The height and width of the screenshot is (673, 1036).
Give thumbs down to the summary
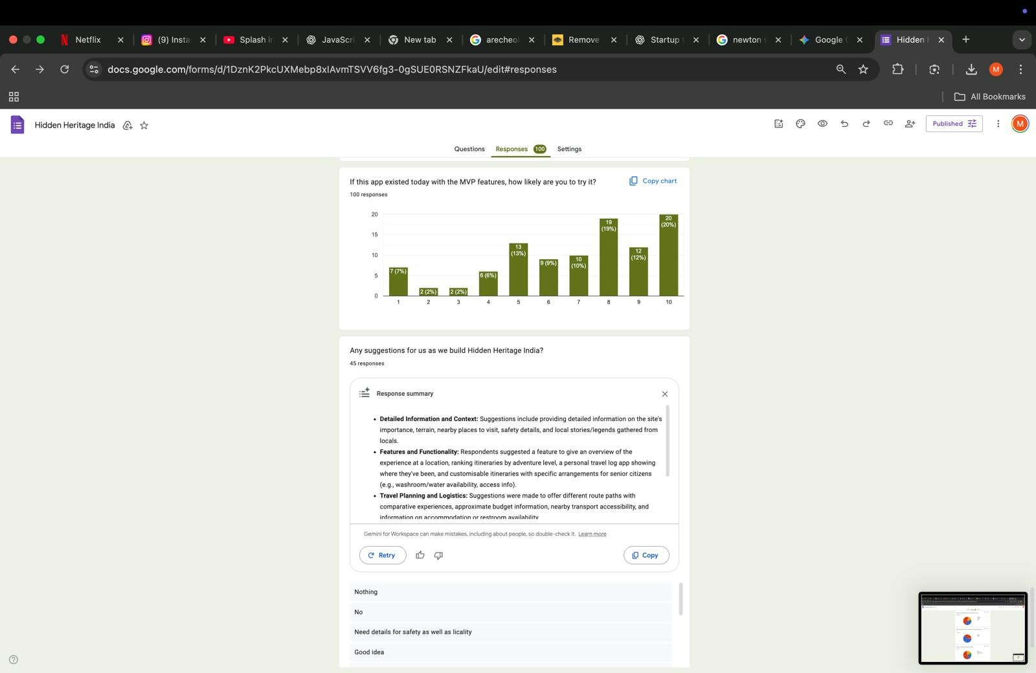coord(438,555)
